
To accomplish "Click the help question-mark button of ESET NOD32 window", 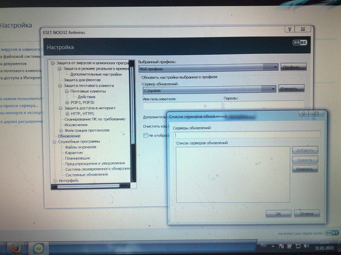I will point(289,29).
